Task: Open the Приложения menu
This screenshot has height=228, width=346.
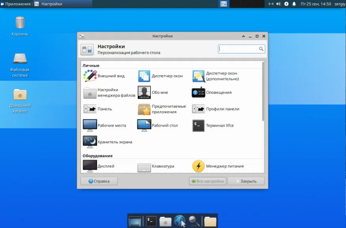Action: pyautogui.click(x=16, y=4)
